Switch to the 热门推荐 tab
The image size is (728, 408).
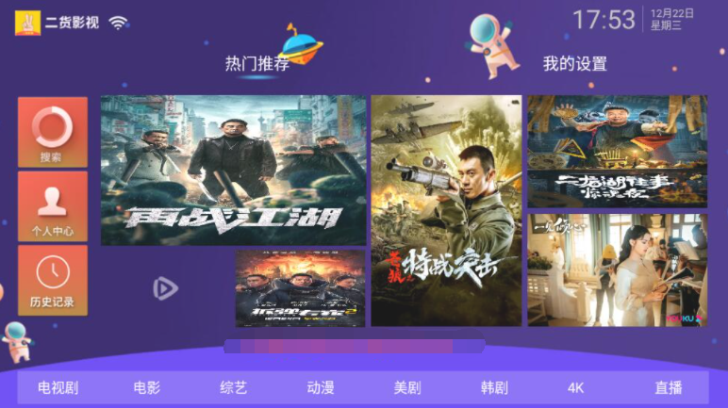[x=257, y=63]
